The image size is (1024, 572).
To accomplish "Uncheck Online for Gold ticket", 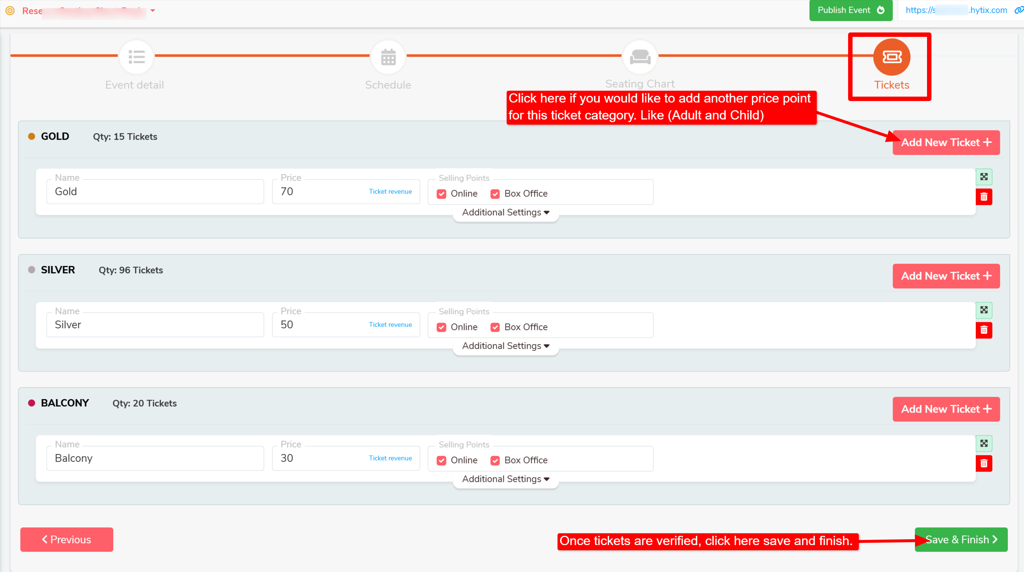I will [x=441, y=194].
